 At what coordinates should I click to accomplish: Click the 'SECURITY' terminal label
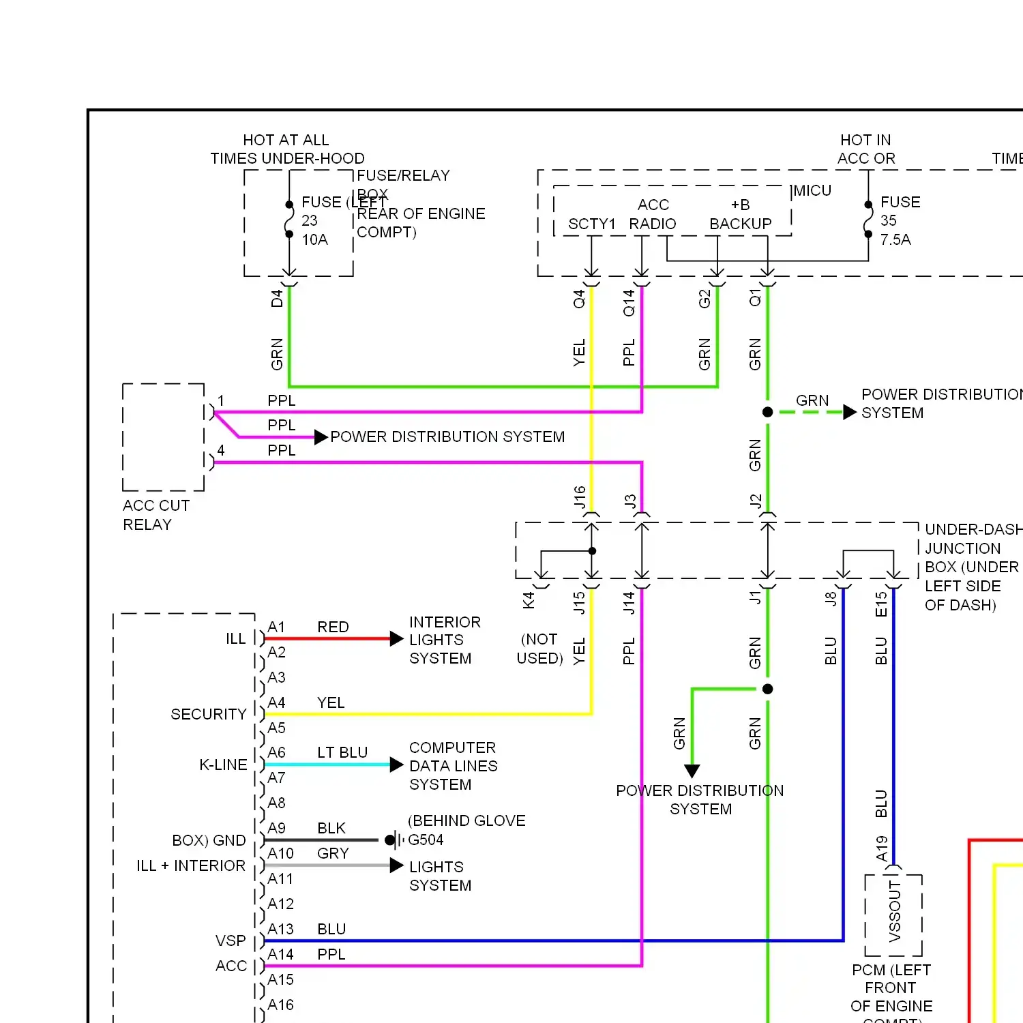209,714
